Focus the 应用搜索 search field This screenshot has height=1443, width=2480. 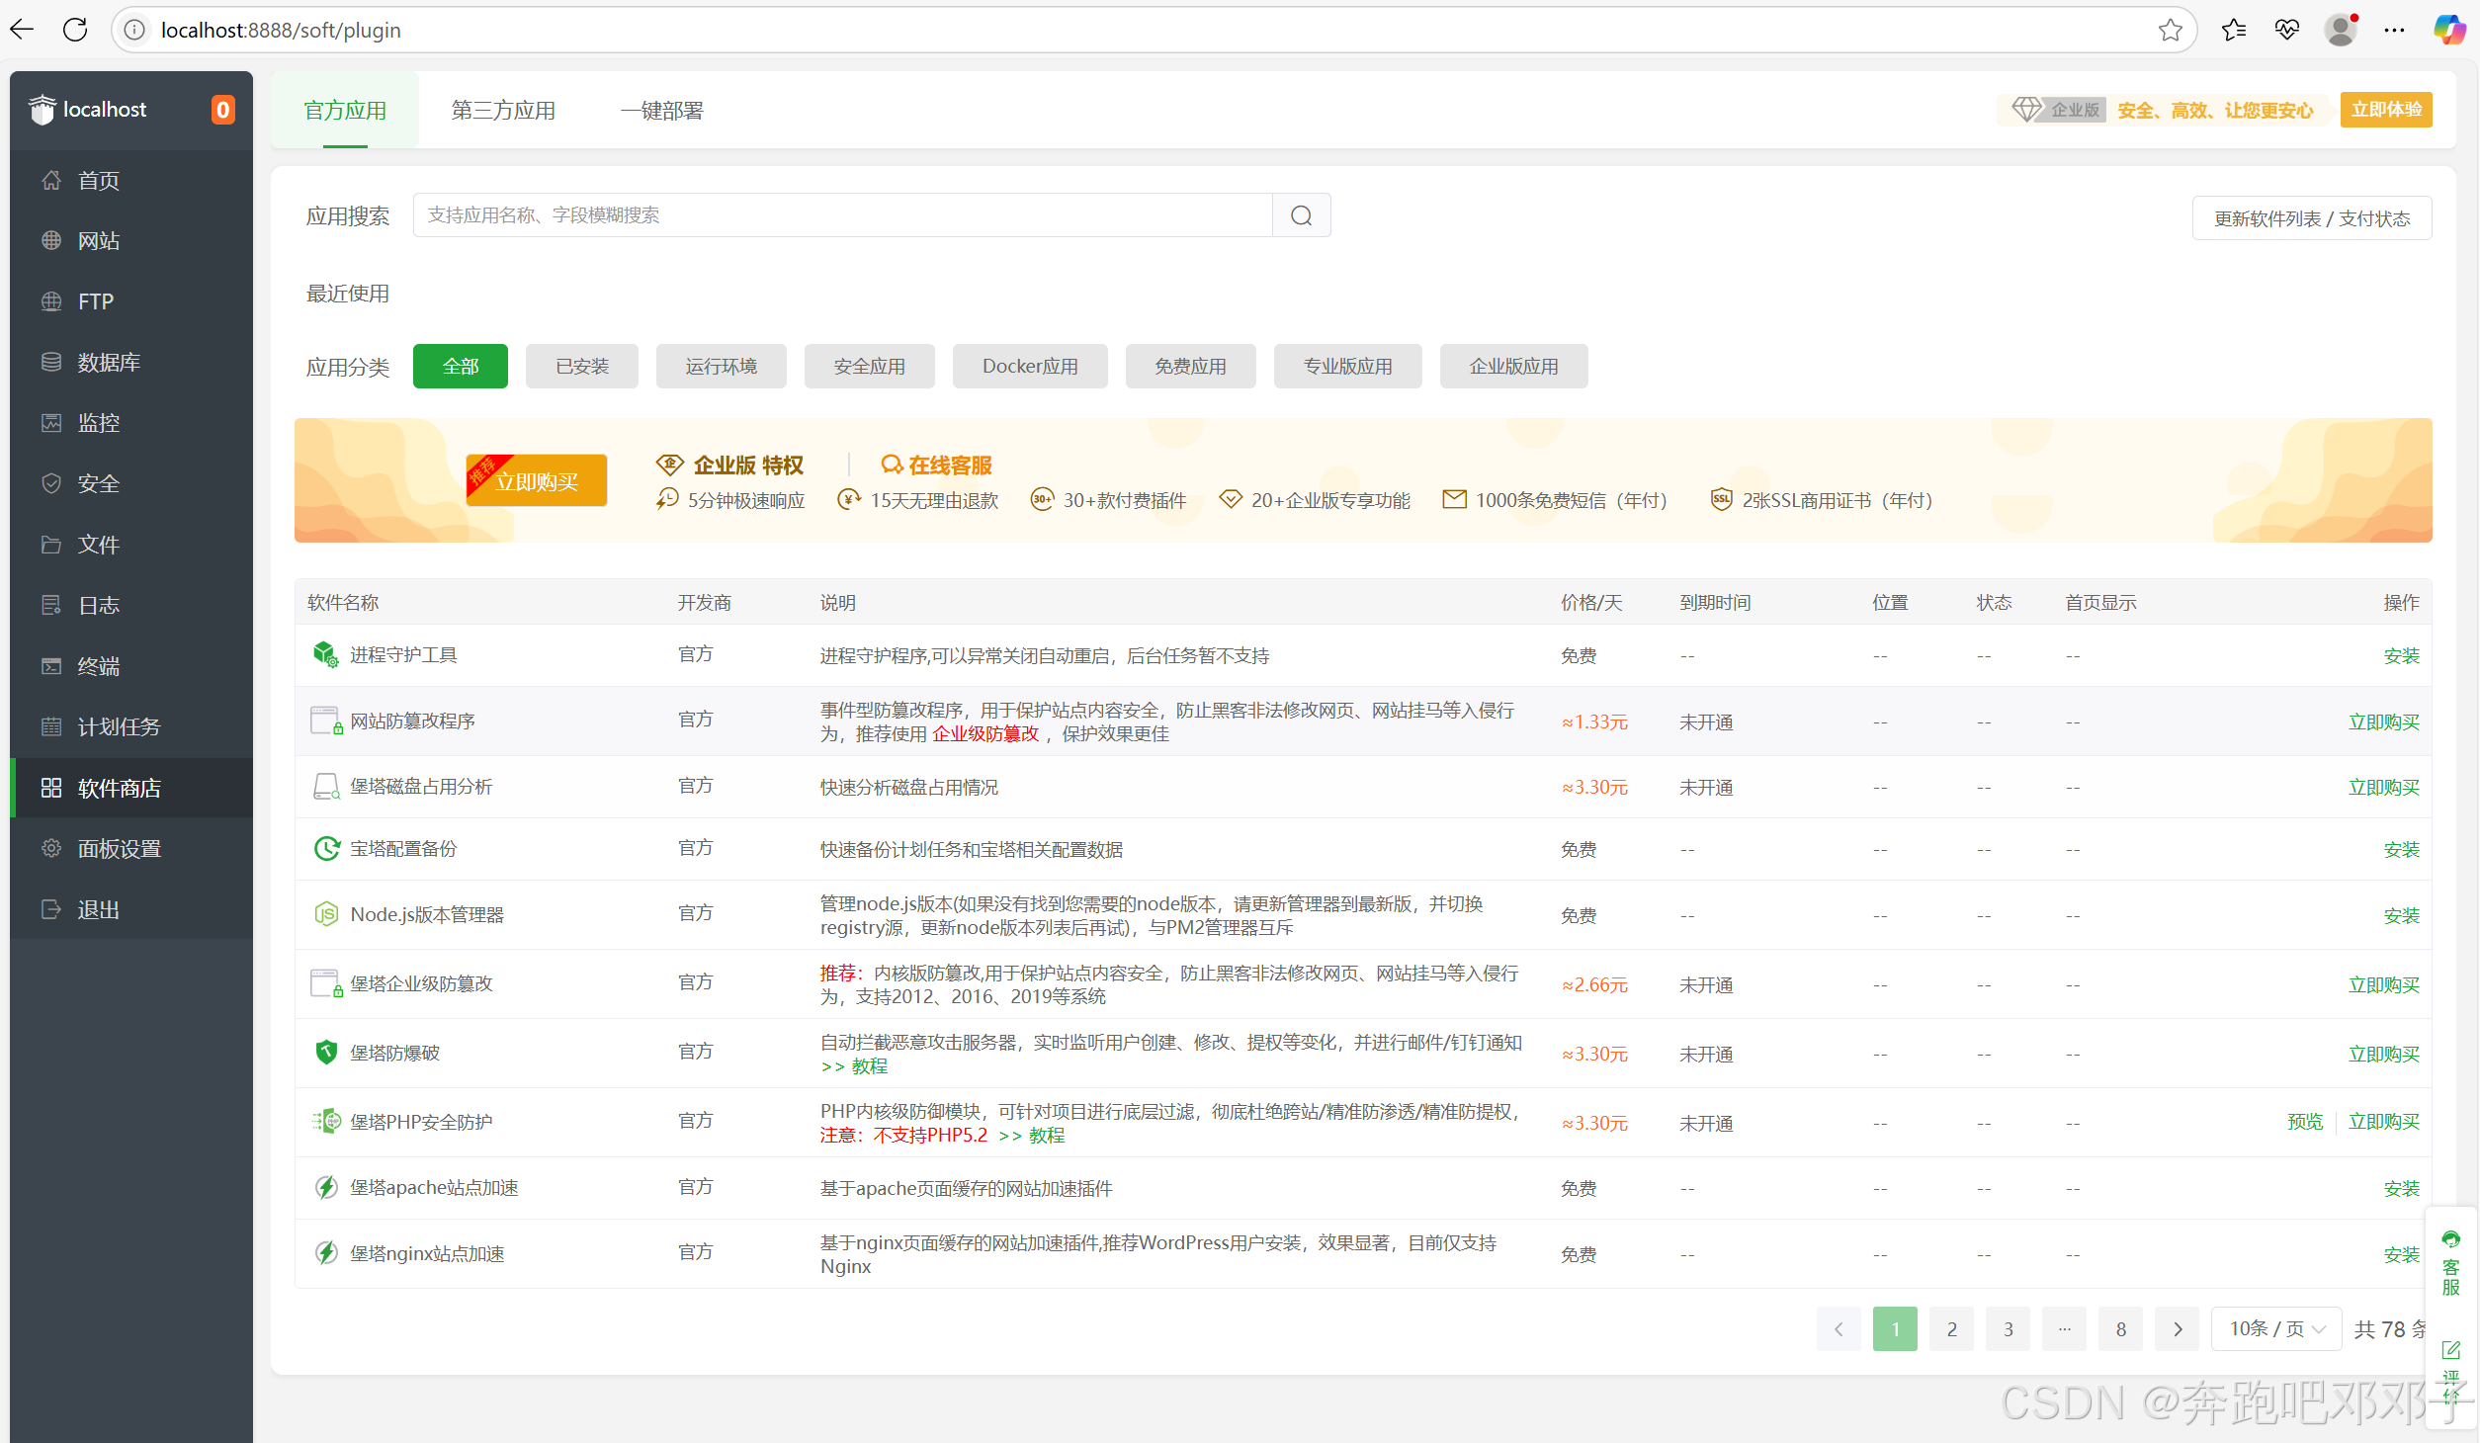tap(842, 215)
